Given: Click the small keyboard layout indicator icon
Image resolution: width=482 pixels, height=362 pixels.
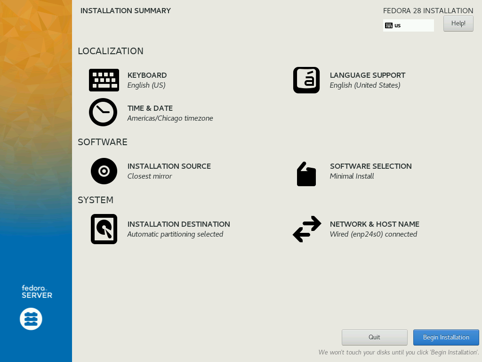Looking at the screenshot, I should coord(388,25).
